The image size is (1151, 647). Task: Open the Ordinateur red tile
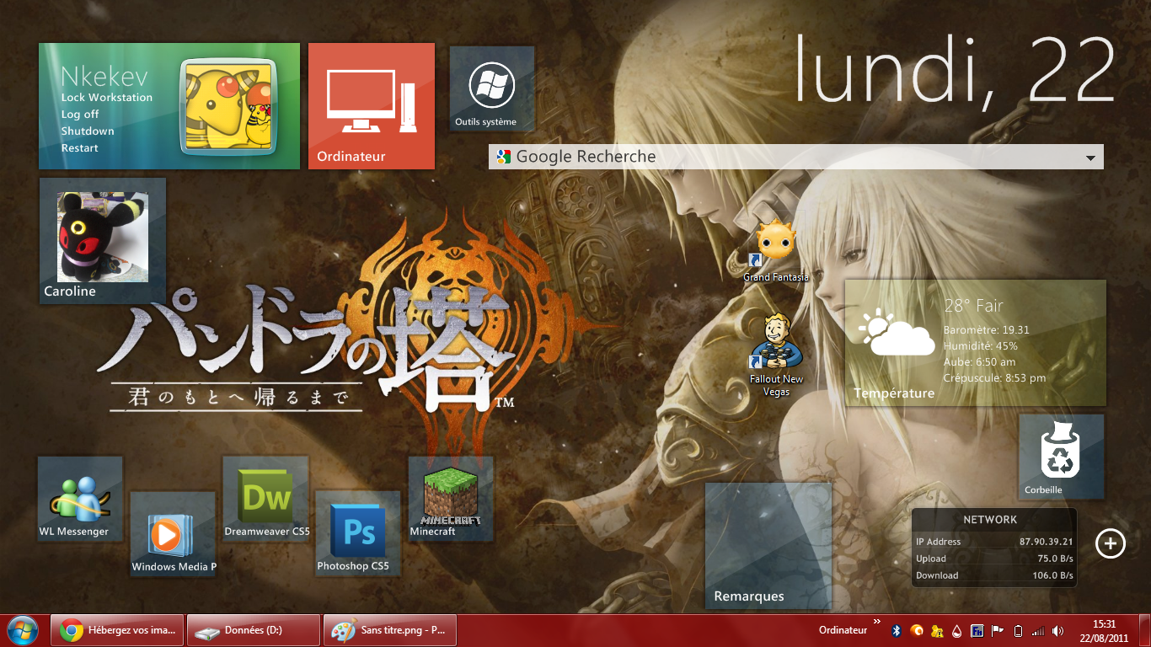tap(372, 106)
